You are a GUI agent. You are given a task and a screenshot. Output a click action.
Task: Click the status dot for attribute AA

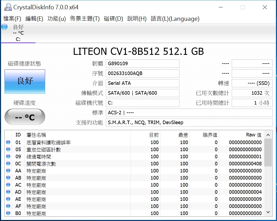[x=8, y=171]
